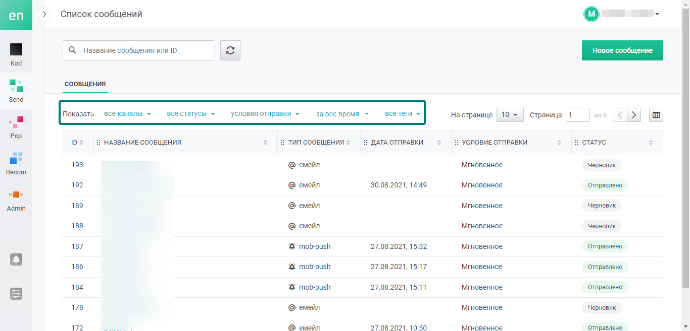Click the date '27.08.2021, 15:11'
690x331 pixels.
399,287
